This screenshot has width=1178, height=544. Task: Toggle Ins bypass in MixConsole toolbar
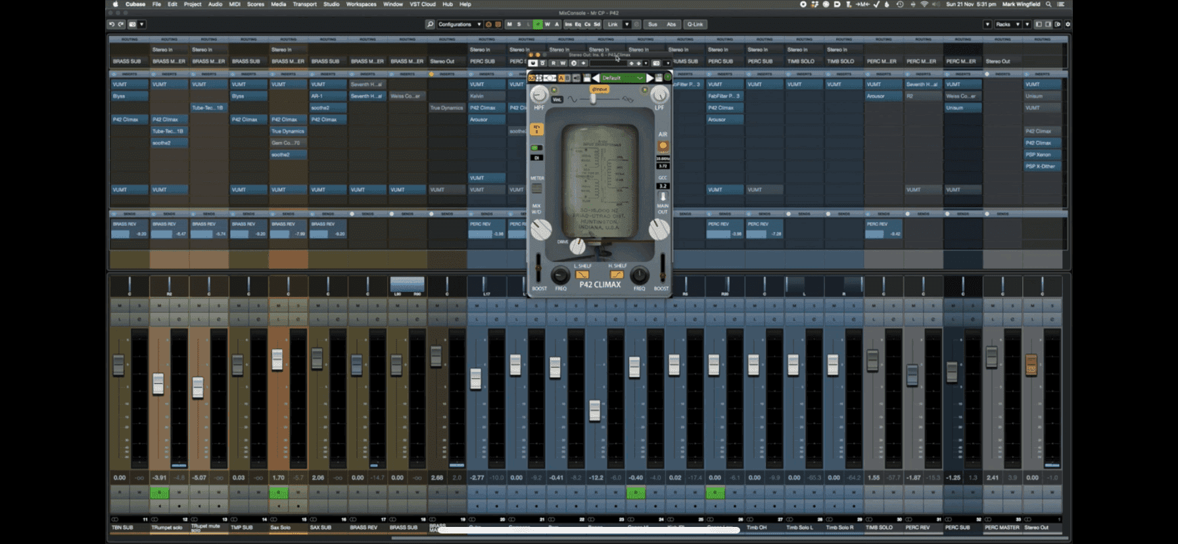(569, 24)
